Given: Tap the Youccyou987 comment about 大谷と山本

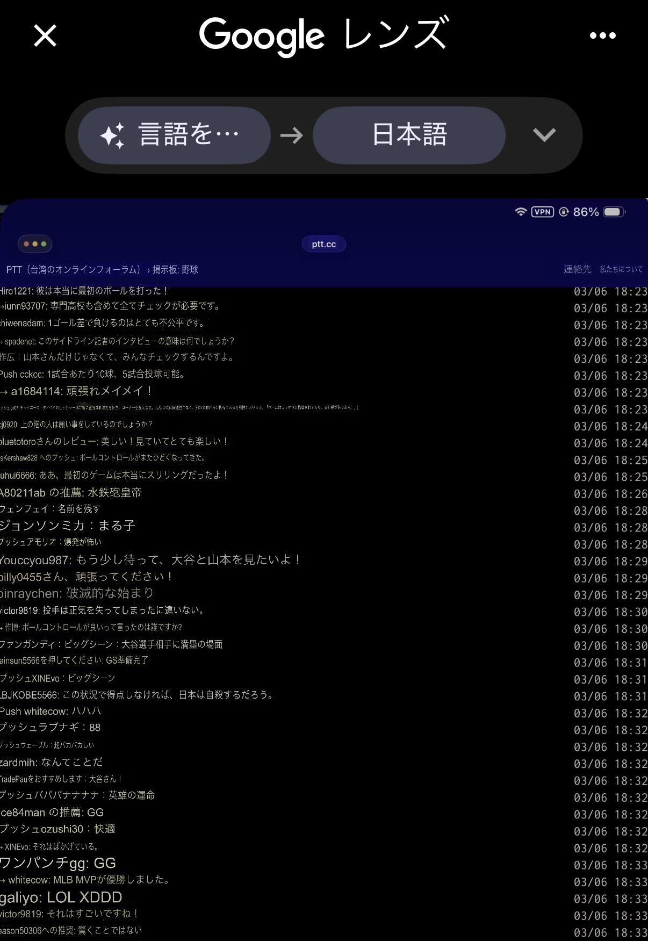Looking at the screenshot, I should tap(150, 560).
